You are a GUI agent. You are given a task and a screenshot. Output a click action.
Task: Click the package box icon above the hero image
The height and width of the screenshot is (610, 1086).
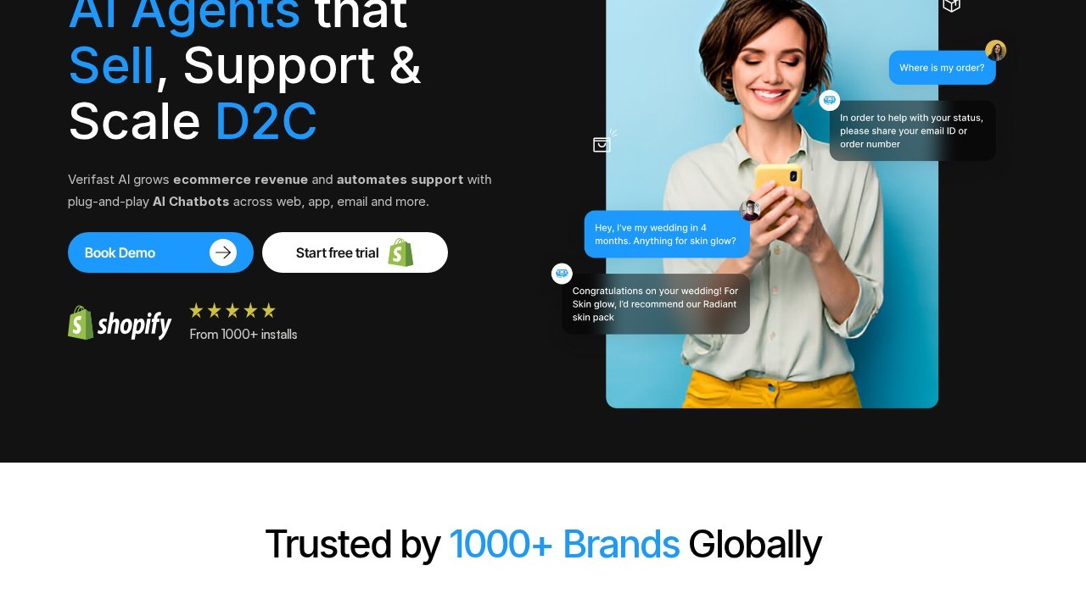tap(951, 5)
